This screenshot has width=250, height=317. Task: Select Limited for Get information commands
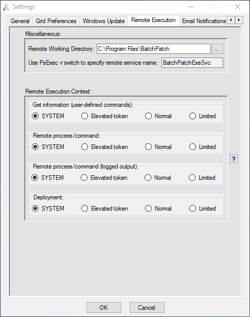coord(203,116)
